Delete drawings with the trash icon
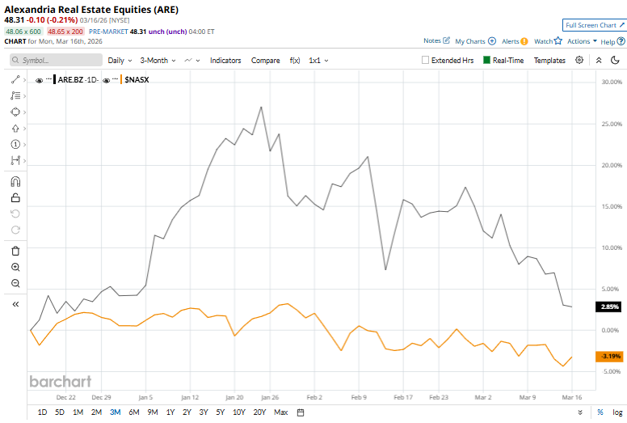This screenshot has width=627, height=423. pyautogui.click(x=15, y=251)
